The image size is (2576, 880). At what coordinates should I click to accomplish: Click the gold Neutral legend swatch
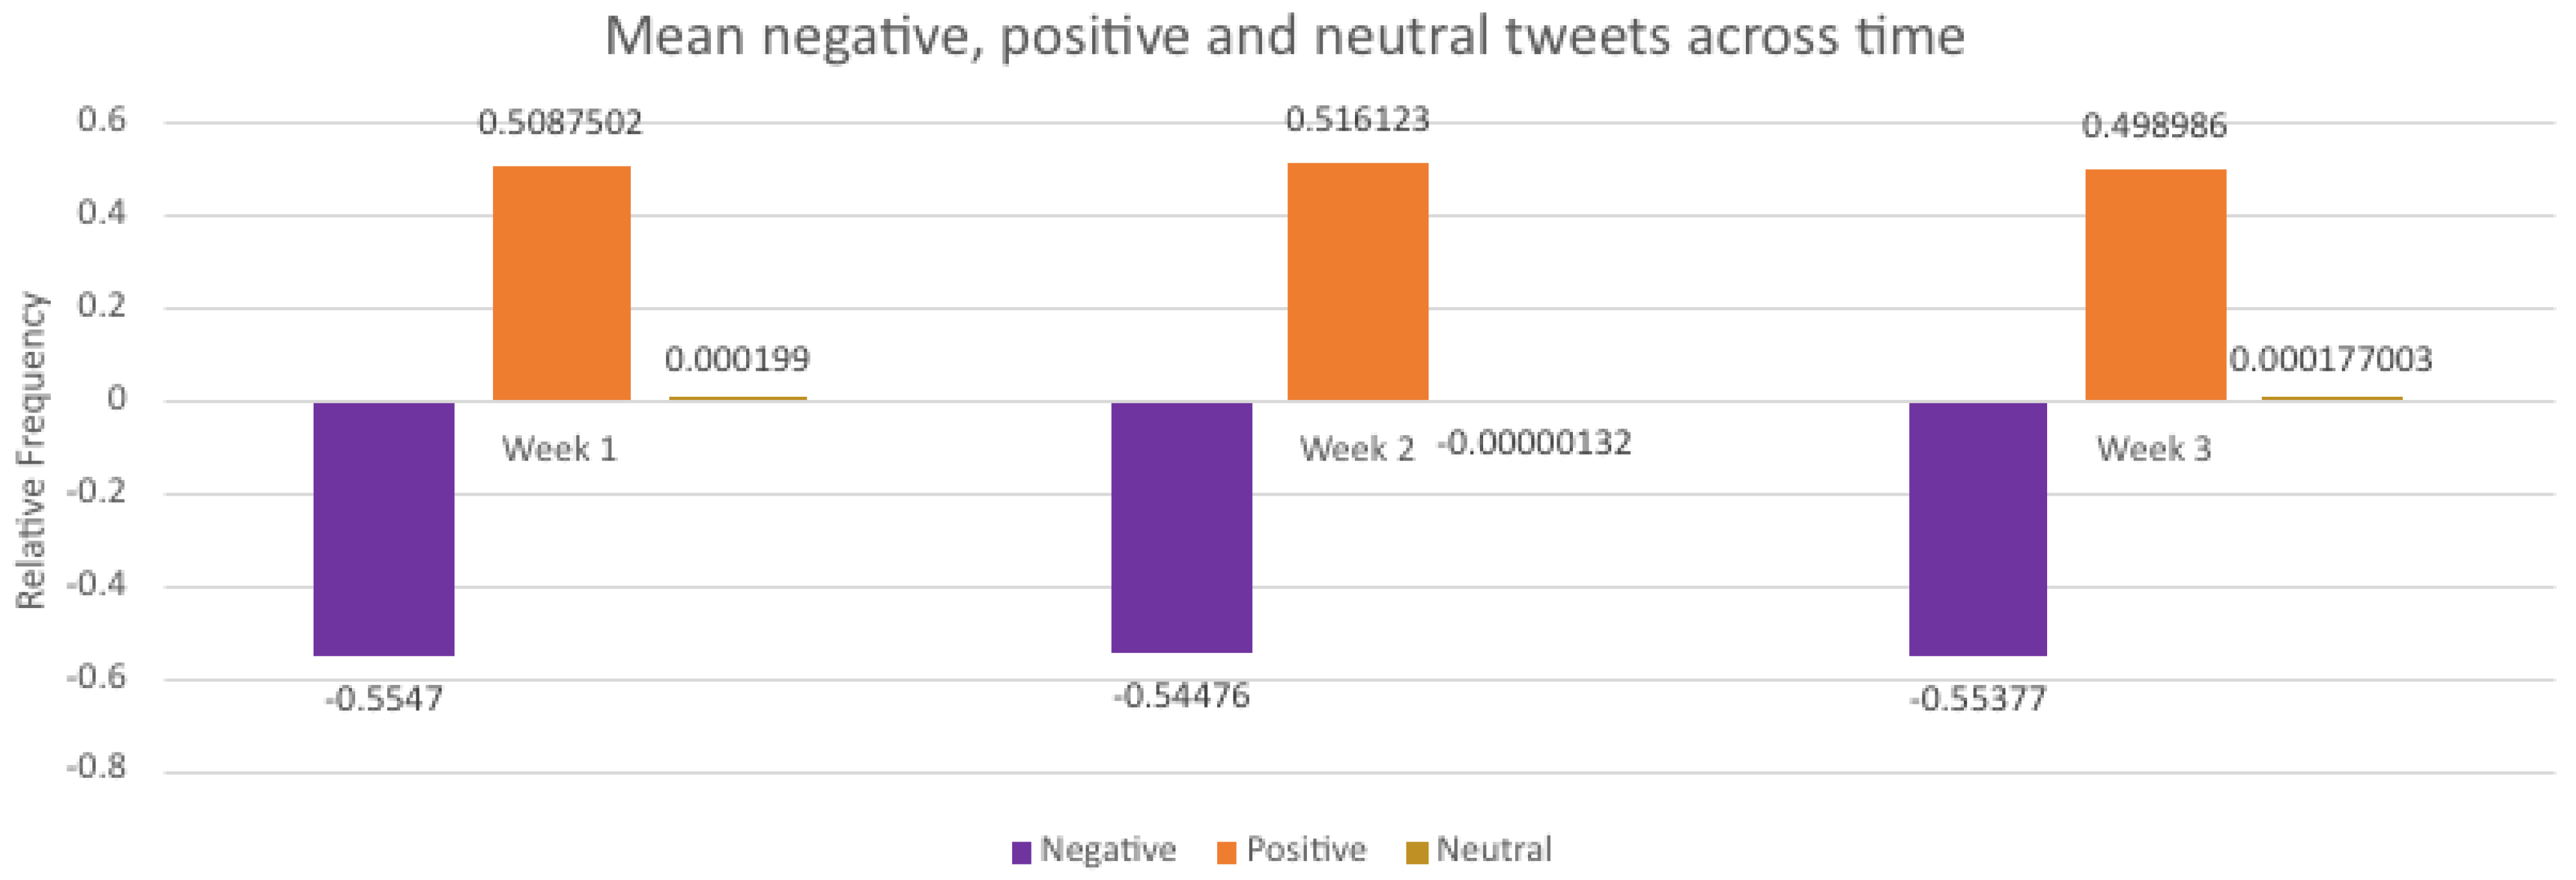(x=1416, y=852)
